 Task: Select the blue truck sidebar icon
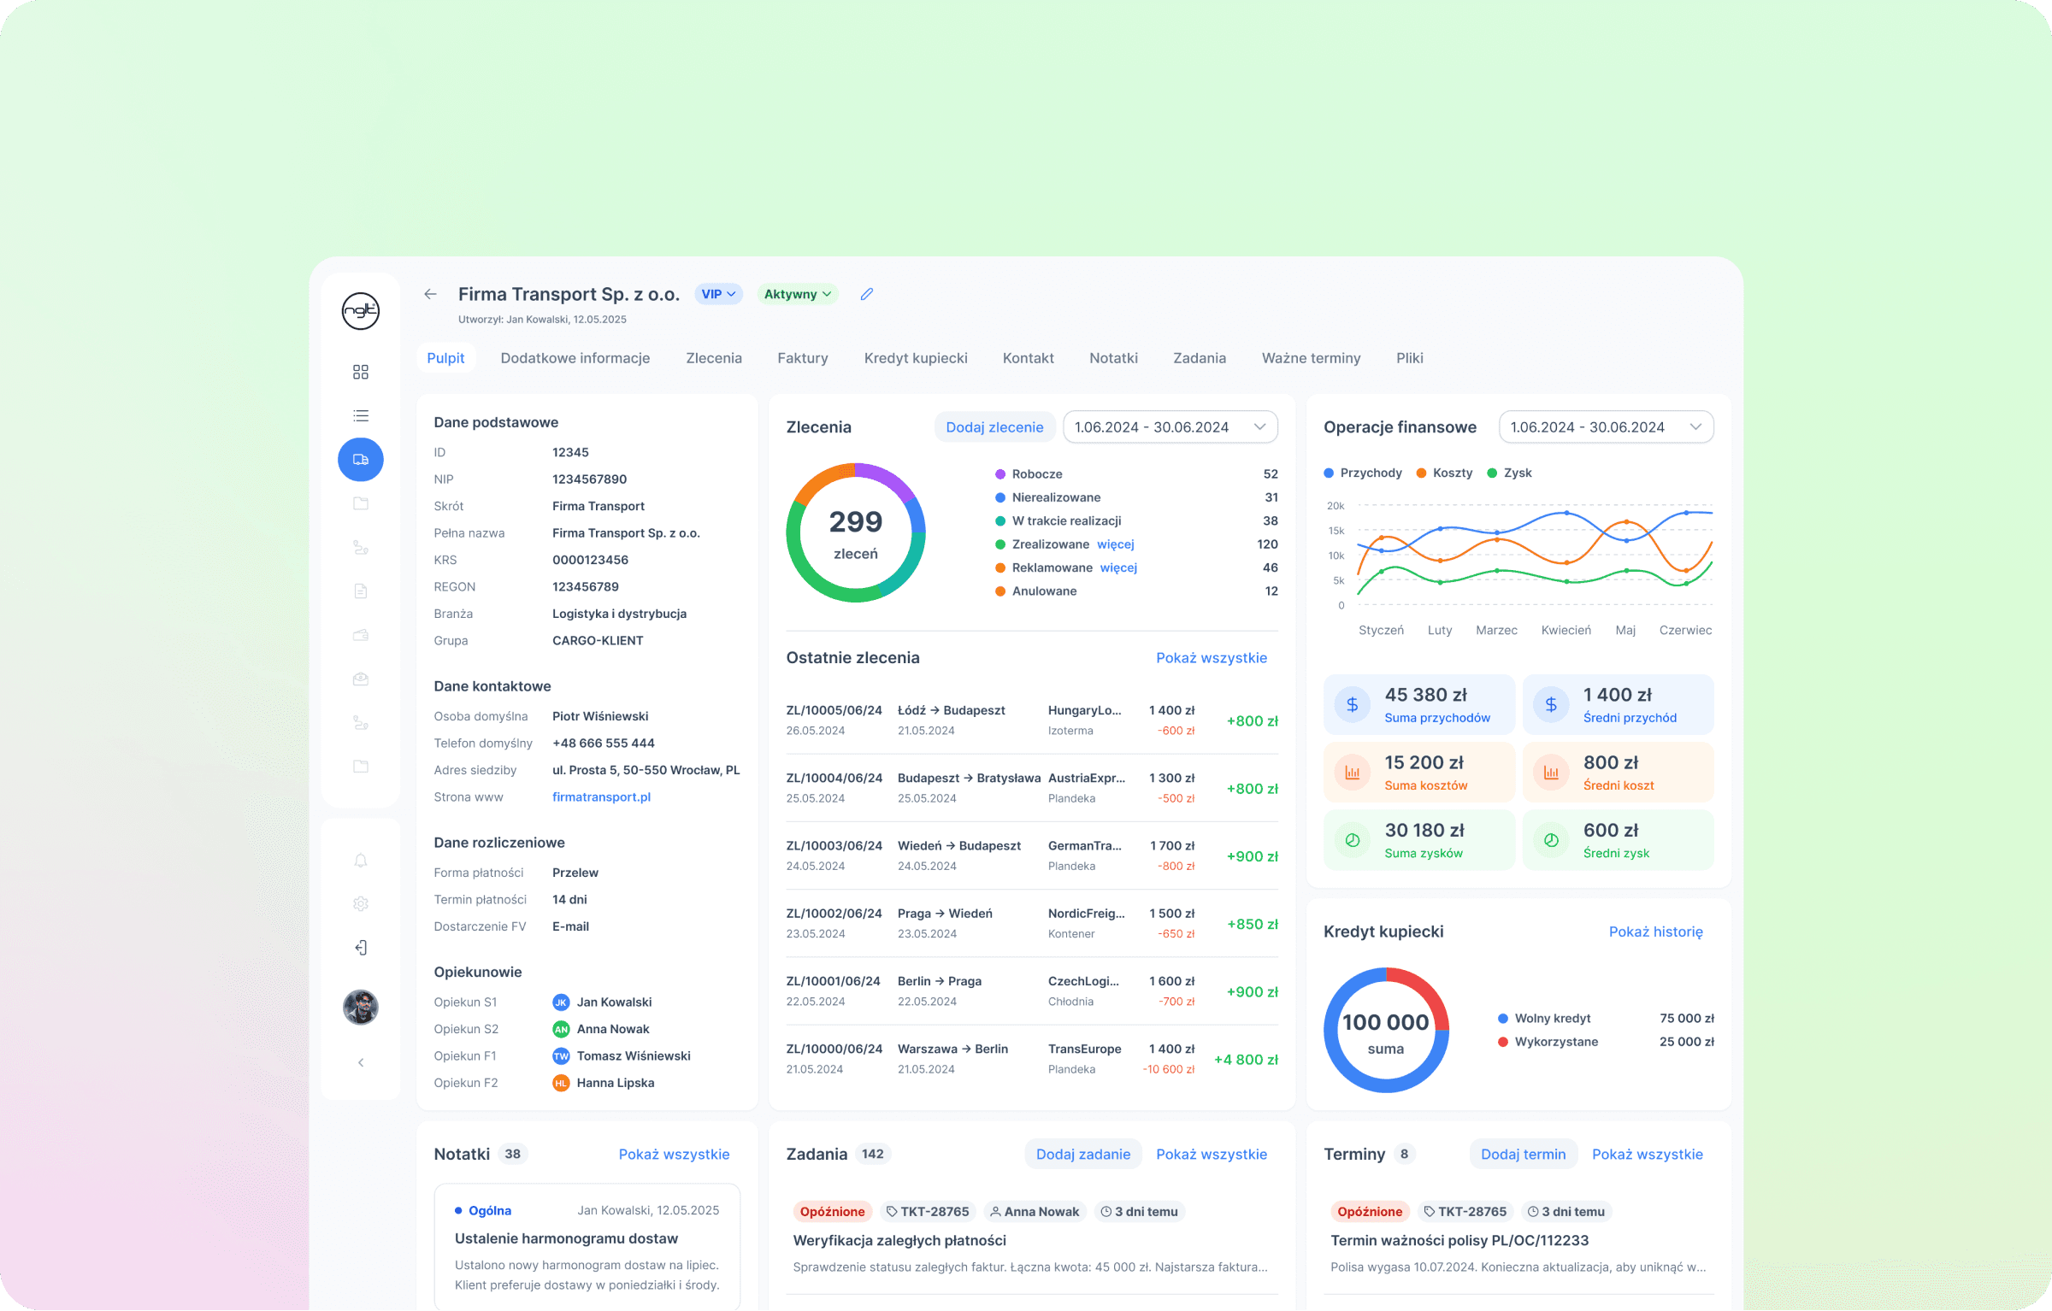coord(361,460)
